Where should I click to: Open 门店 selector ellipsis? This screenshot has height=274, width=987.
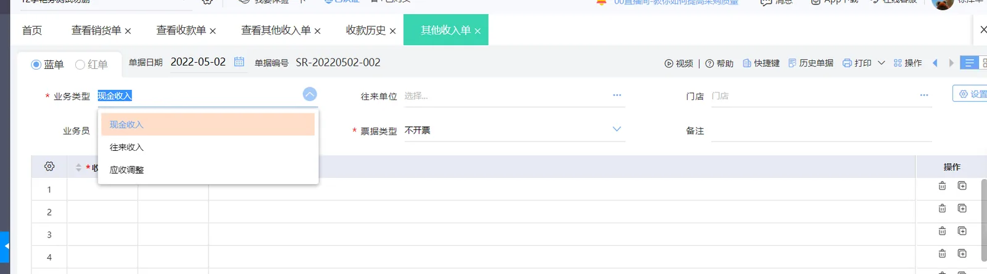924,95
